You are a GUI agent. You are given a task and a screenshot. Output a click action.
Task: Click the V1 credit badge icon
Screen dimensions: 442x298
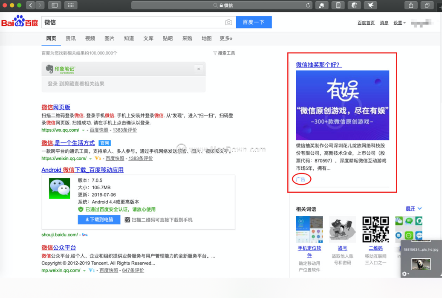(x=92, y=270)
